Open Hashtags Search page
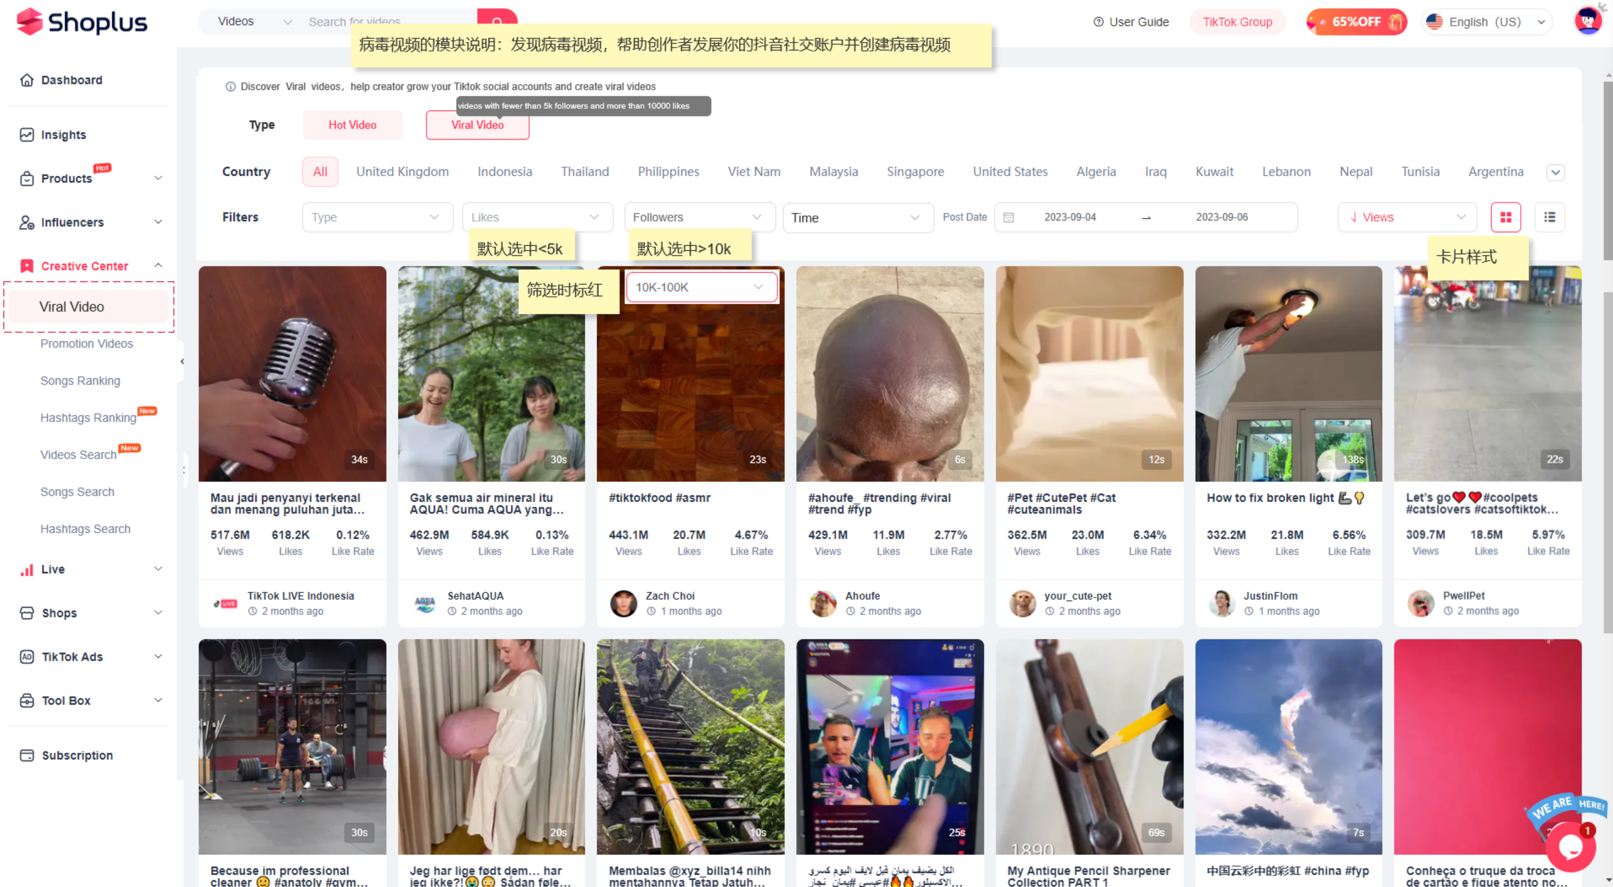The width and height of the screenshot is (1613, 887). [85, 529]
